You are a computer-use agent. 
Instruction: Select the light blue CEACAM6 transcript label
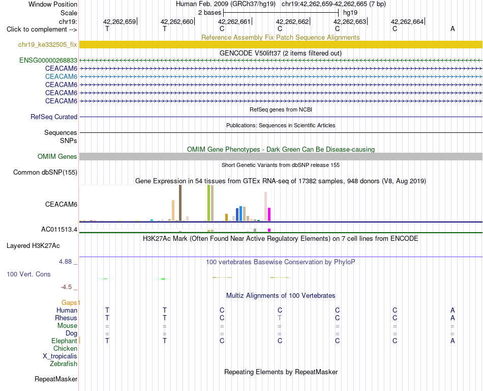(61, 76)
